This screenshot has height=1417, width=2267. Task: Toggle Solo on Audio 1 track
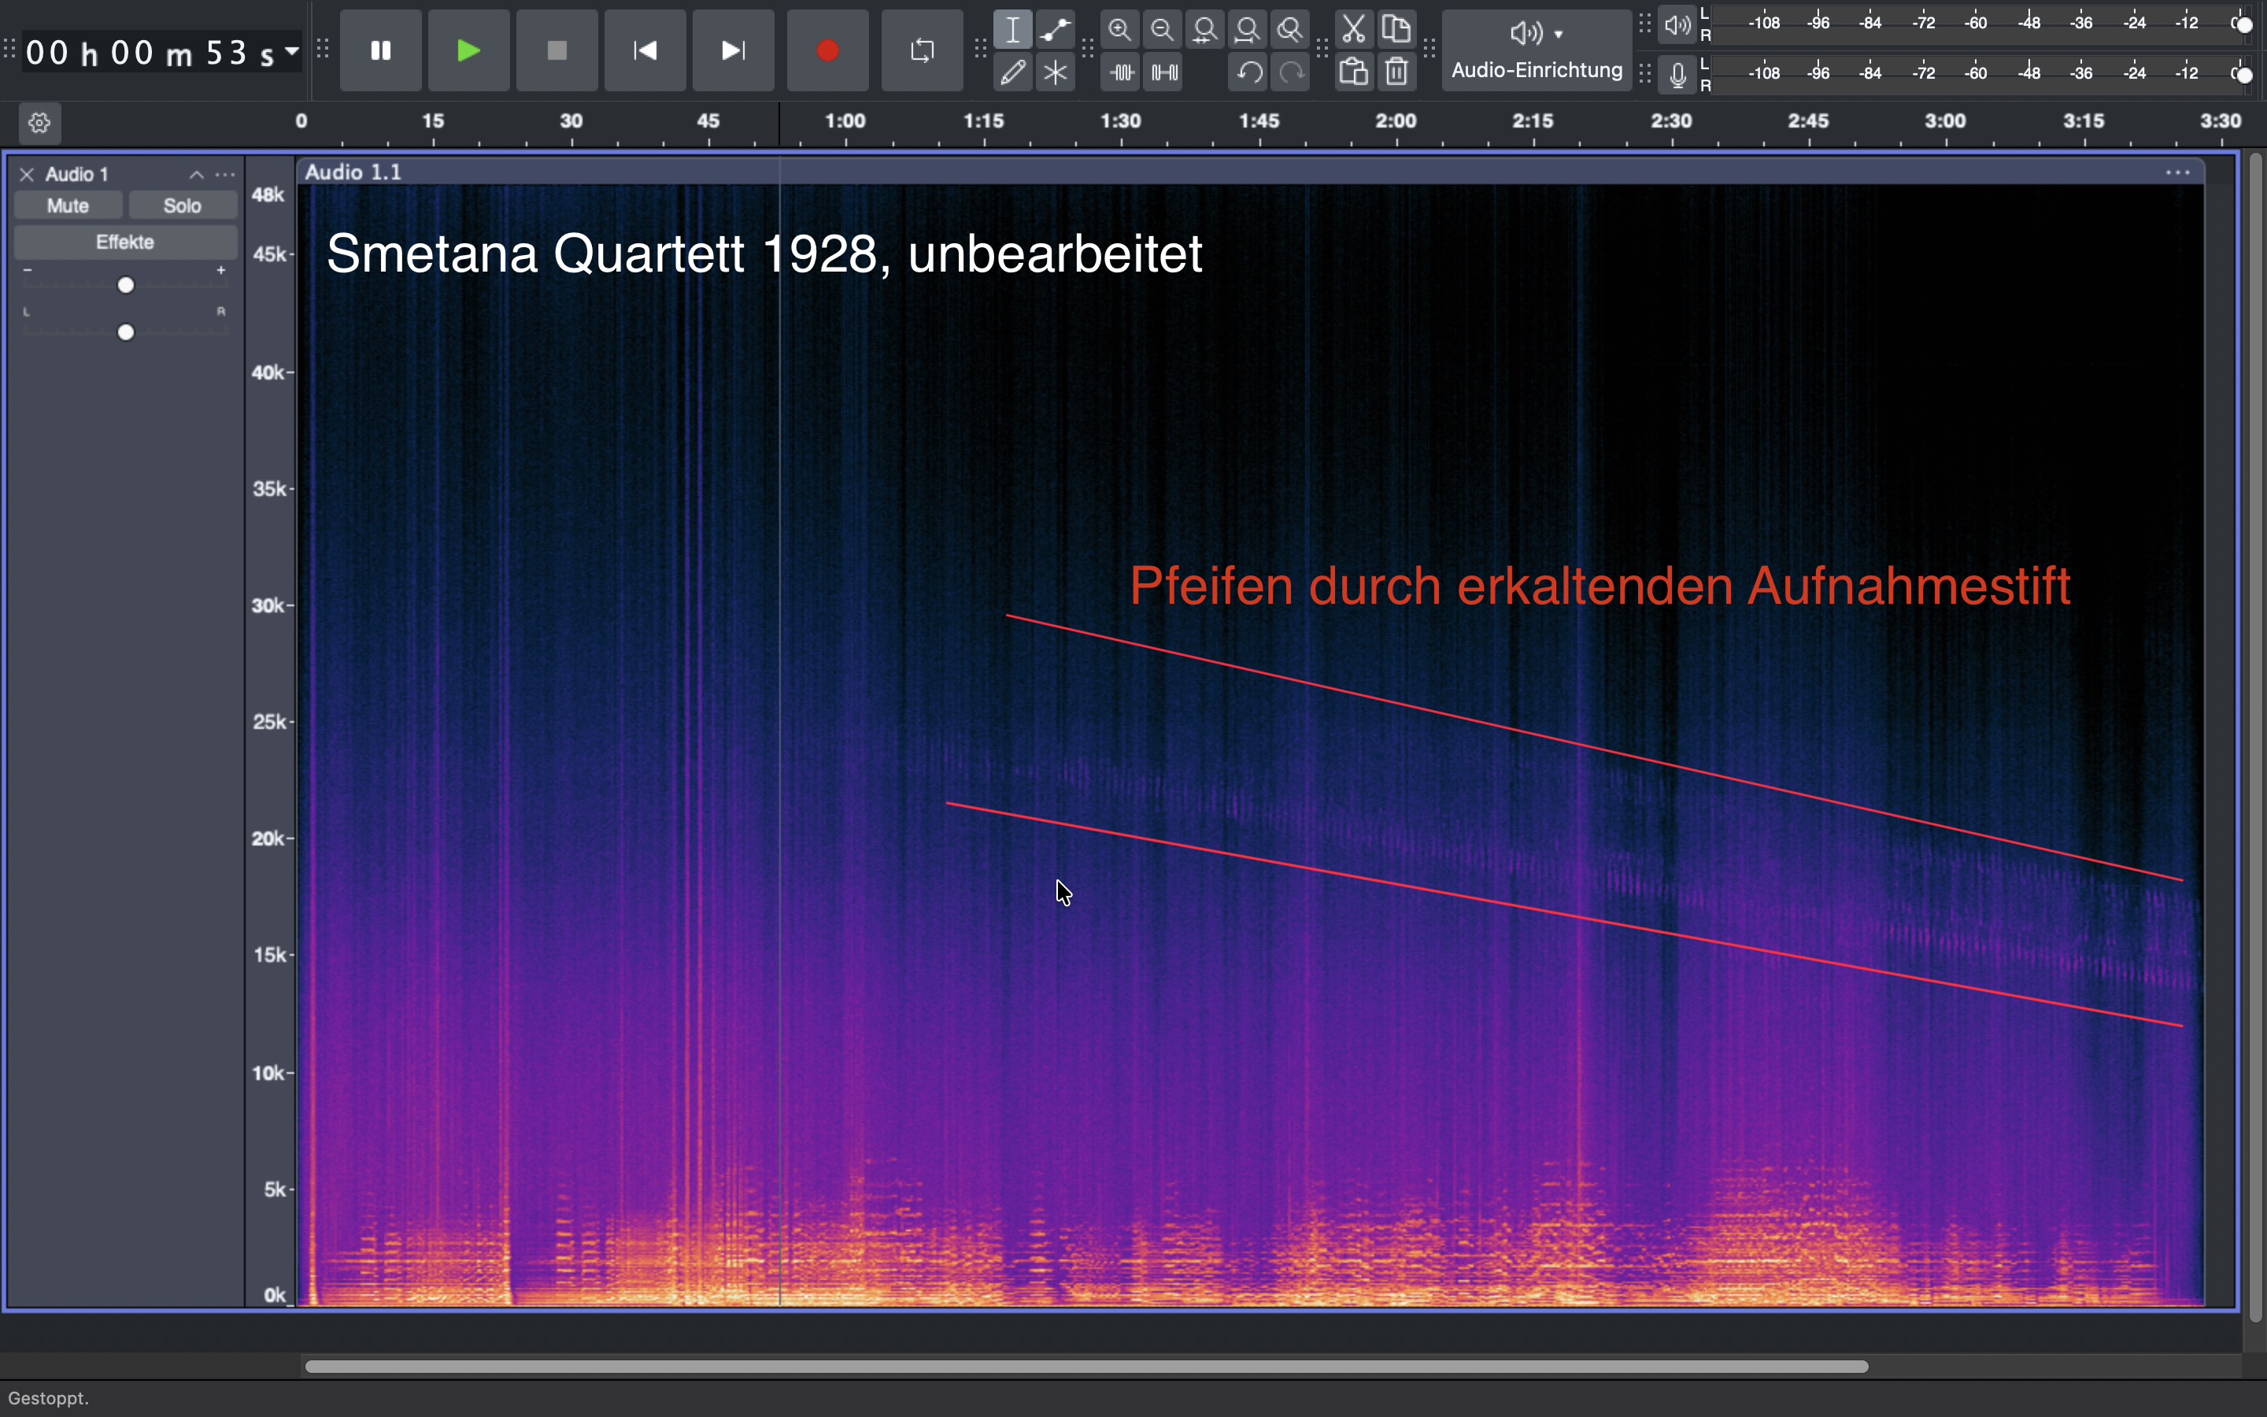183,206
